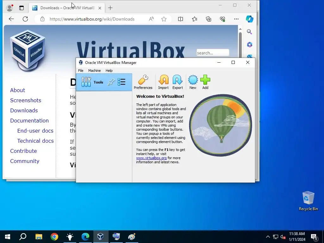Open the Help menu in VirtualBox Manager

coord(109,71)
